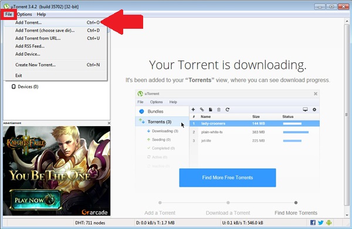Select Create New Torrent...

[56, 65]
